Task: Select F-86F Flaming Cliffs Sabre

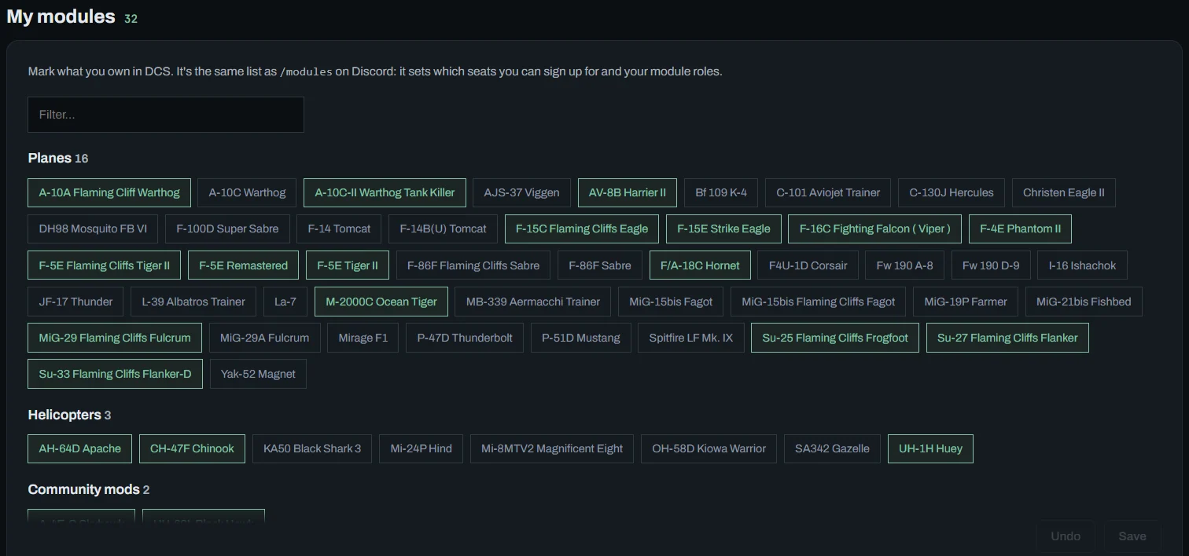Action: pyautogui.click(x=473, y=265)
